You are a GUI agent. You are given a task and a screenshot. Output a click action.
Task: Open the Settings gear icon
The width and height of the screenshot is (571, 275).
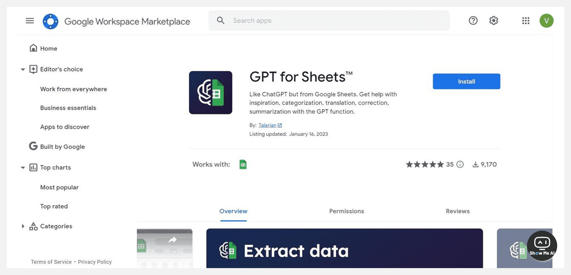point(493,21)
